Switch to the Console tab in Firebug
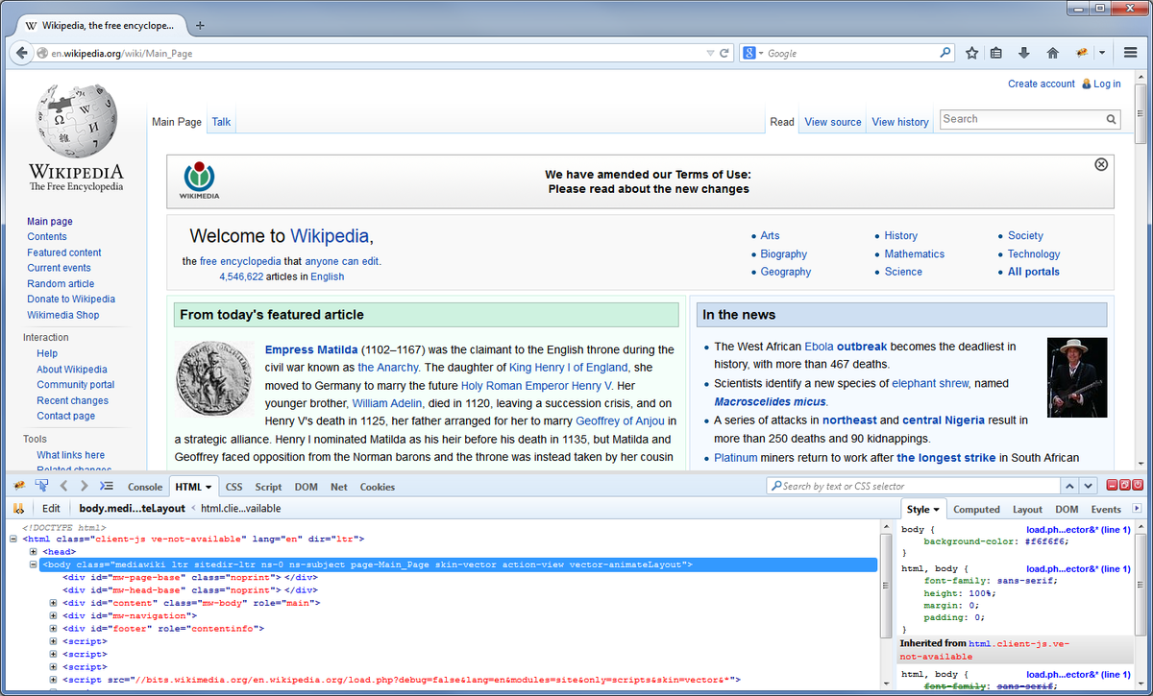1153x696 pixels. [x=145, y=486]
